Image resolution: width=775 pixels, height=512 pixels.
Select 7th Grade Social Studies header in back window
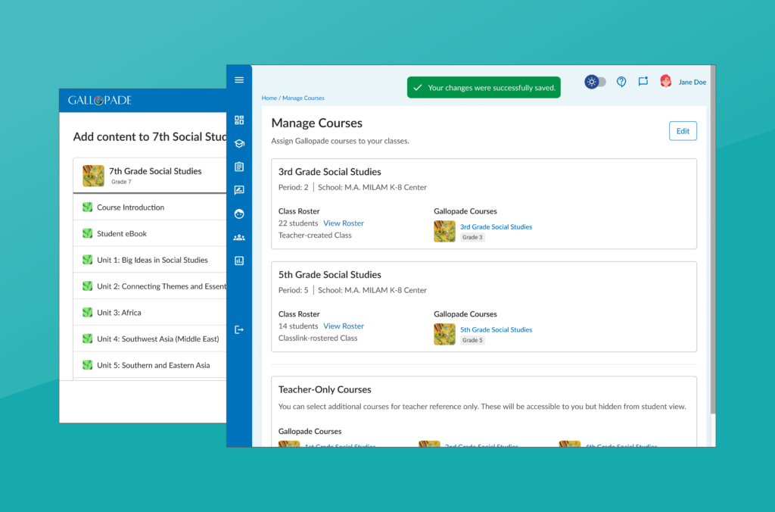(x=150, y=176)
